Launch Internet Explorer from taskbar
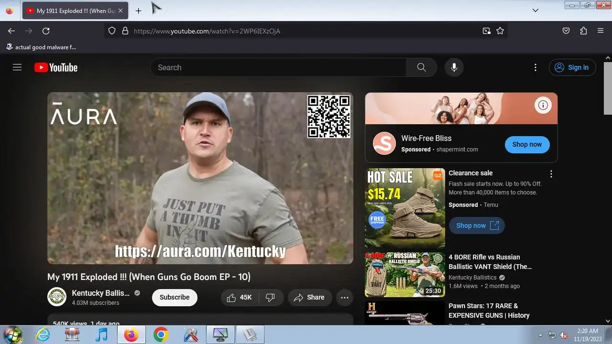The image size is (612, 344). 43,334
